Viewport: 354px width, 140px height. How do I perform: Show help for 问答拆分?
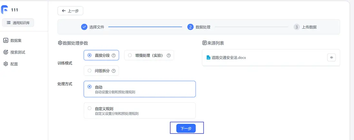113,71
